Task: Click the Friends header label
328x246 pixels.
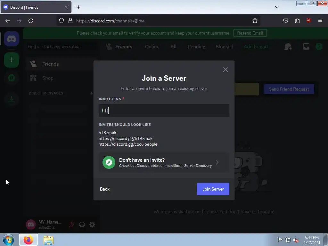Action: (123, 47)
